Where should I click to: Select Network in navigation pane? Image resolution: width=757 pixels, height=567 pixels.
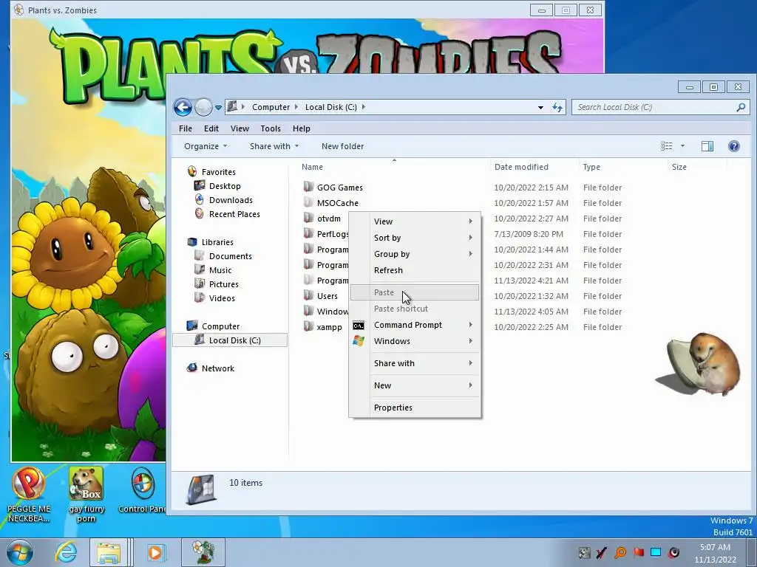click(218, 368)
